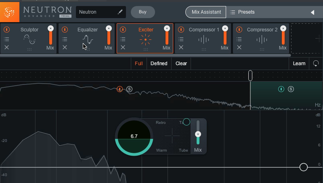Remove the Exciter module
323x183 pixels.
tap(123, 47)
